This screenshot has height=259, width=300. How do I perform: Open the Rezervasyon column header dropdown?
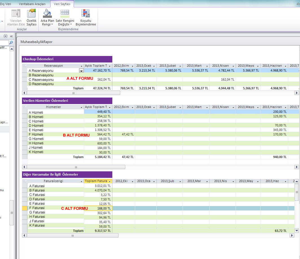click(81, 66)
